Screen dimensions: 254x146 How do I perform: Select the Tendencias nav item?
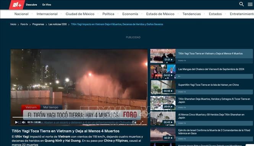click(191, 14)
